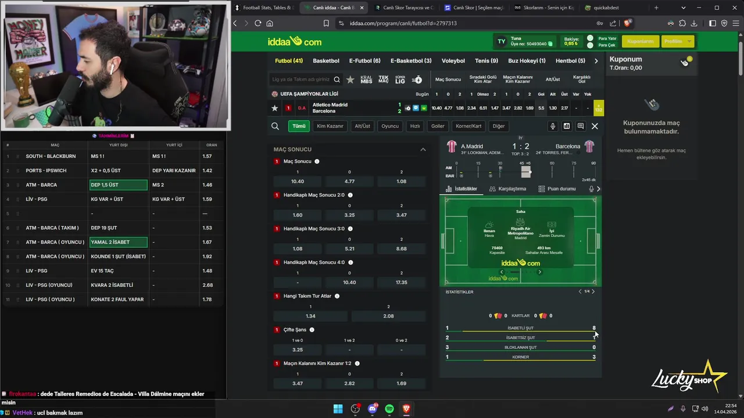Screen dimensions: 744x418
Task: Bookmark the page with the bookmark icon
Action: pyautogui.click(x=326, y=23)
